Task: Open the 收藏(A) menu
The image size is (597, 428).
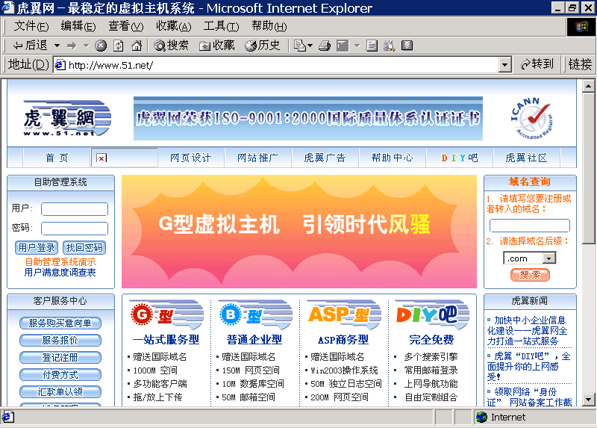Action: (174, 26)
